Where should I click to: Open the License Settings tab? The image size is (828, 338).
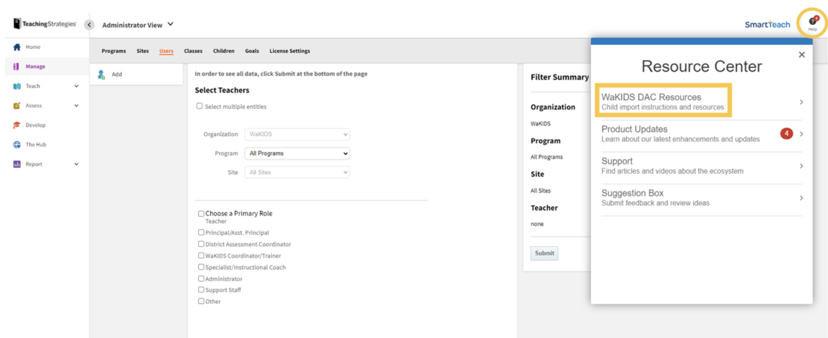click(289, 51)
